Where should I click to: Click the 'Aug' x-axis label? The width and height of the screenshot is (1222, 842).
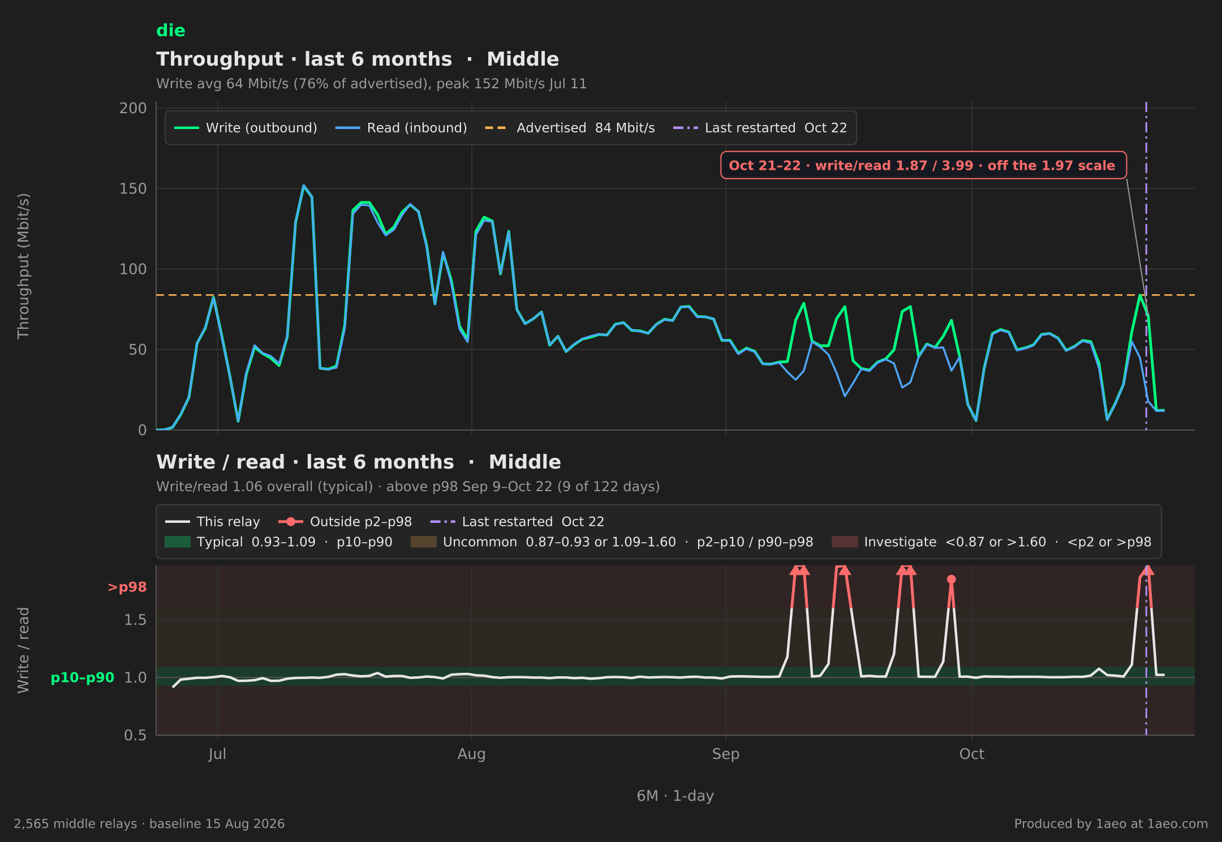click(472, 754)
